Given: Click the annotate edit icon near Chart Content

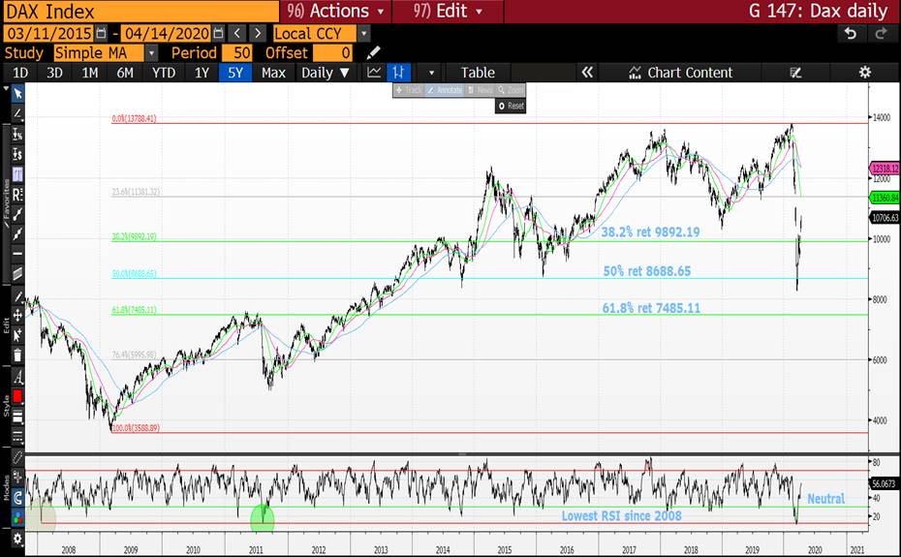Looking at the screenshot, I should click(x=795, y=73).
